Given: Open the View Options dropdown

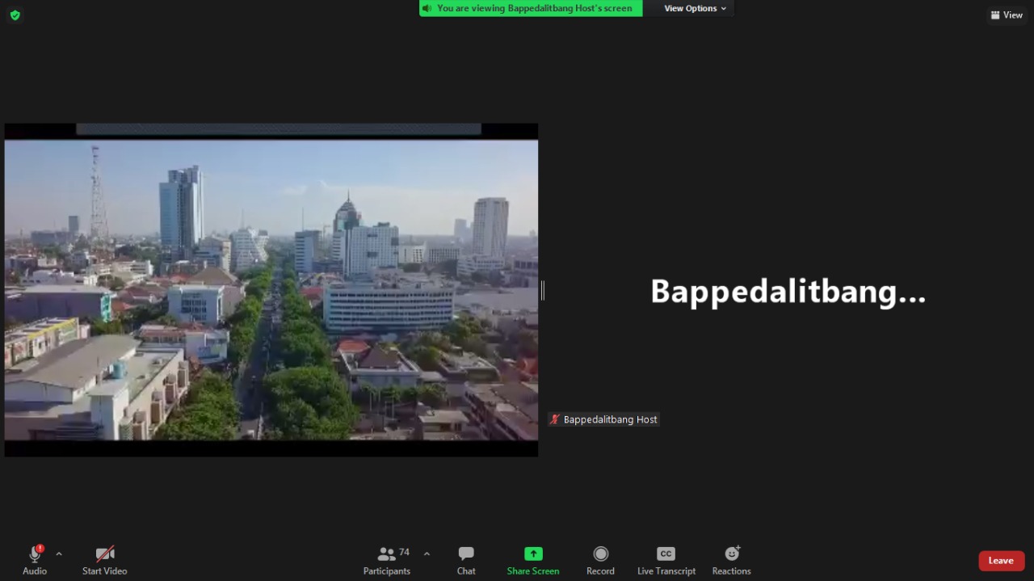Looking at the screenshot, I should [x=695, y=8].
